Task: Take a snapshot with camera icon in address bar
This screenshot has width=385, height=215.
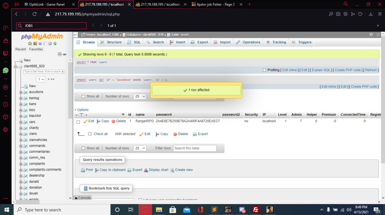Action: coord(338,14)
